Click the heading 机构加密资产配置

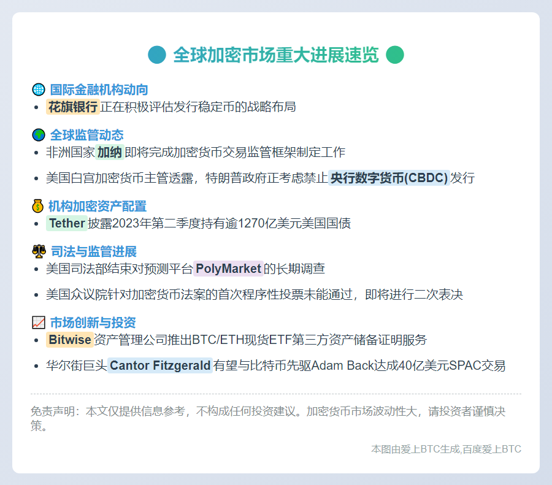[x=97, y=206]
